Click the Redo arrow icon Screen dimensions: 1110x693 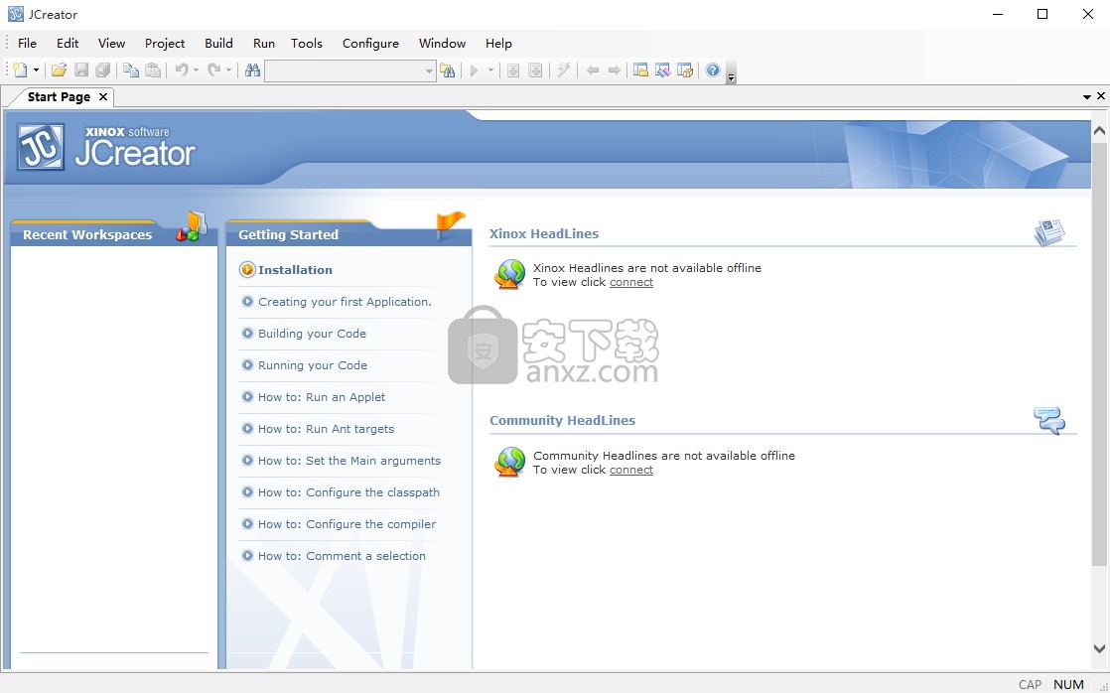[x=214, y=70]
